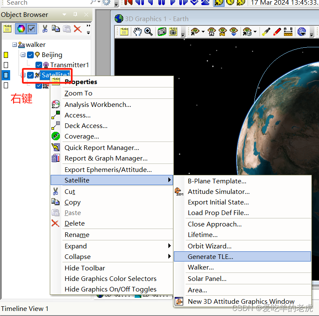Choose Export Ephemeris/Attitude... entry
Viewport: 319px width, 316px height.
coord(112,169)
